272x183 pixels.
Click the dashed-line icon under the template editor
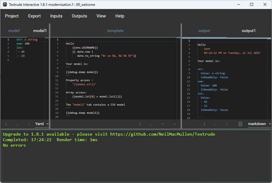click(140, 124)
